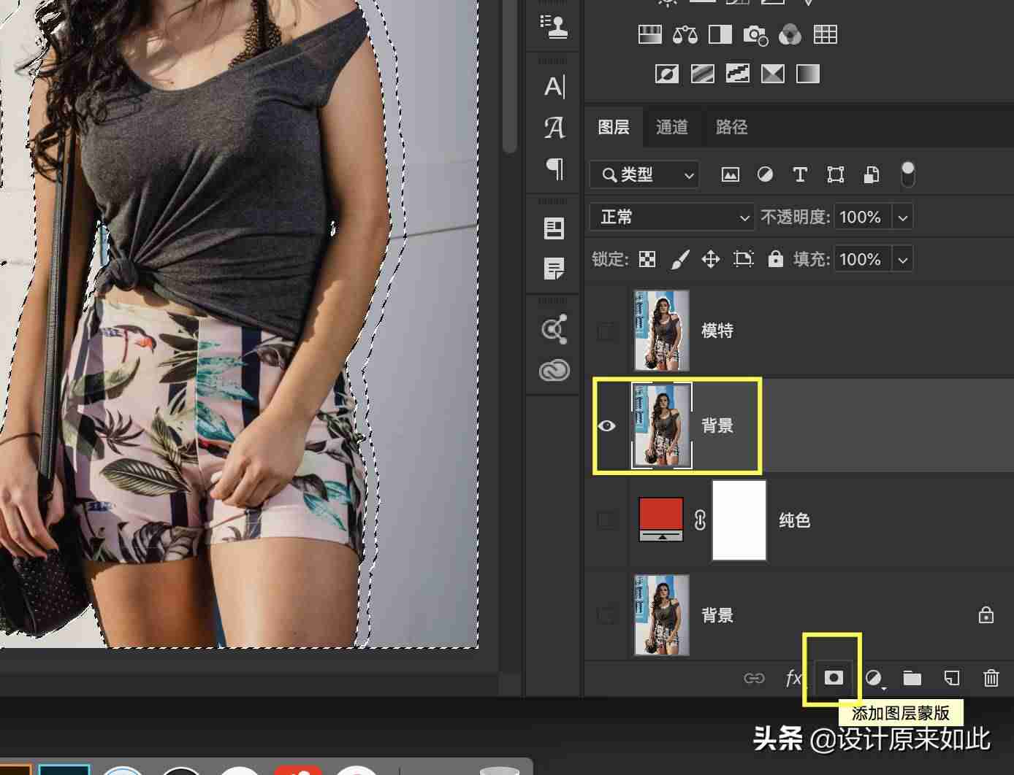Open the 类型 layer filter dropdown
Screen dimensions: 1014x775
click(644, 174)
